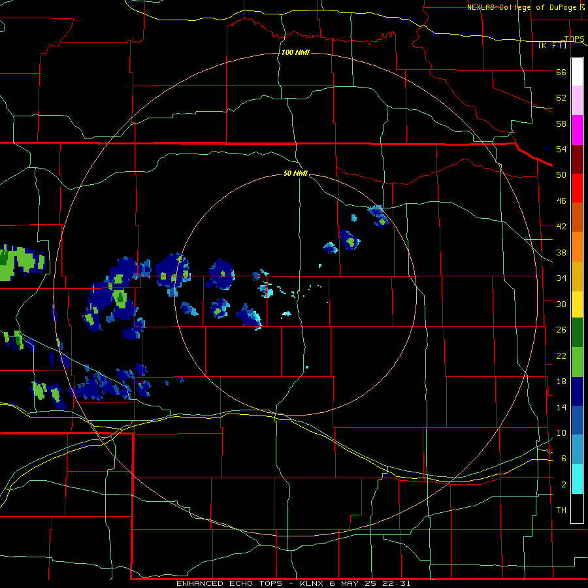Screen dimensions: 588x588
Task: Click the TOPS legend title
Action: tap(574, 39)
